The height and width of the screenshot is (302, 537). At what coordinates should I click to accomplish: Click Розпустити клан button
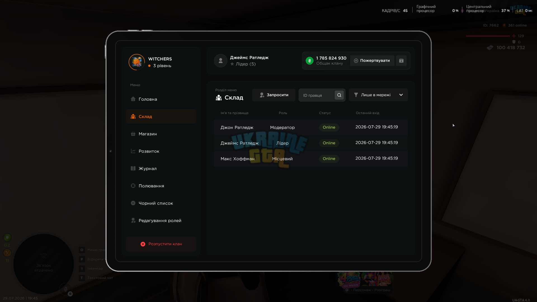click(161, 244)
